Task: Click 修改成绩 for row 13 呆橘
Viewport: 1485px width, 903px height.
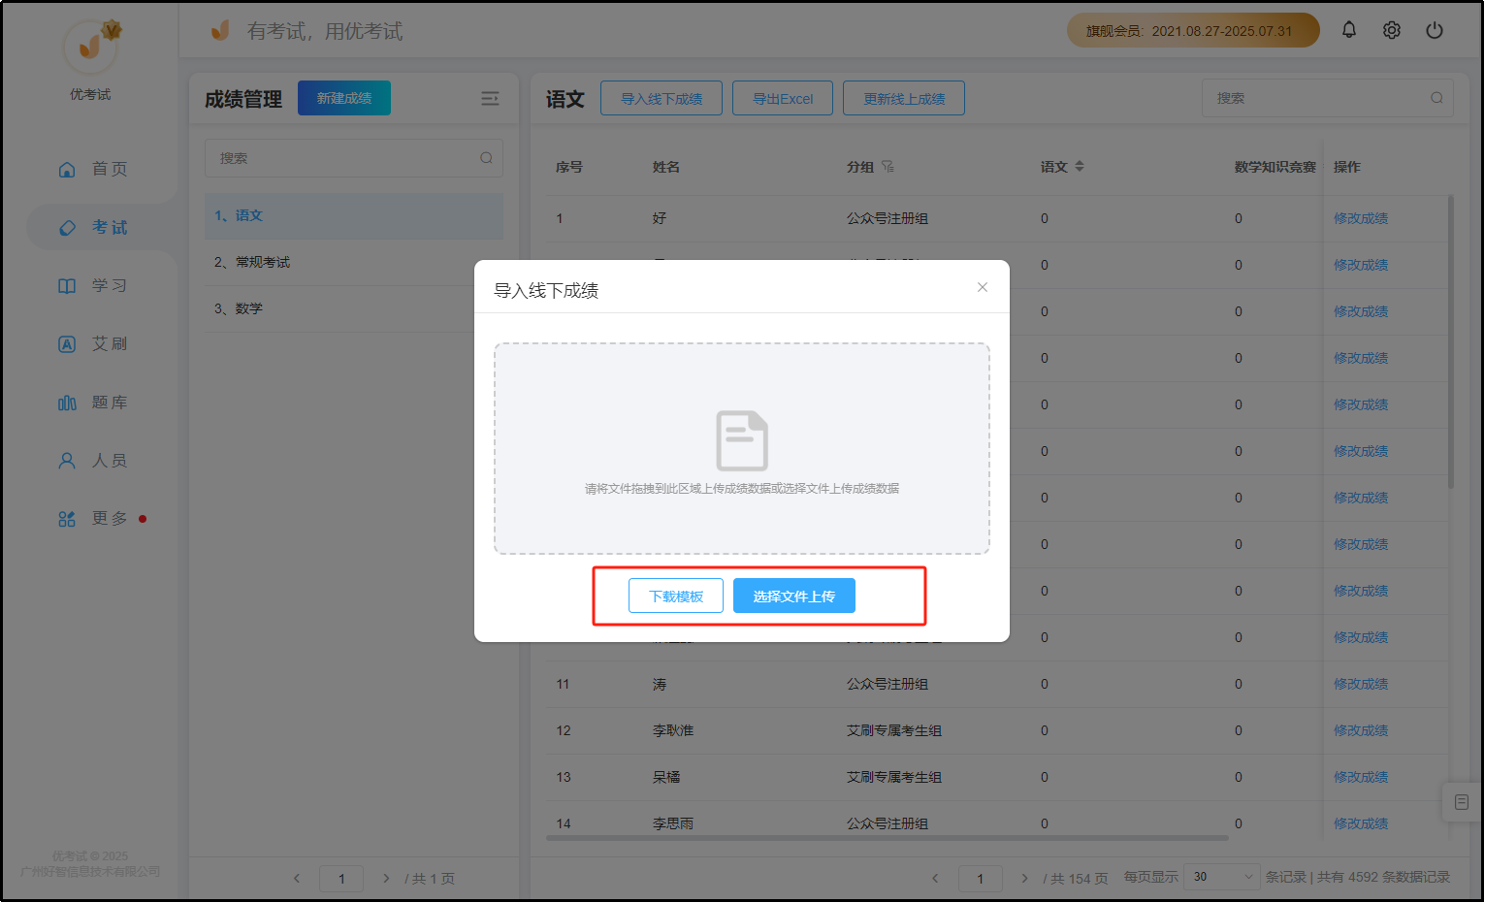Action: coord(1361,777)
